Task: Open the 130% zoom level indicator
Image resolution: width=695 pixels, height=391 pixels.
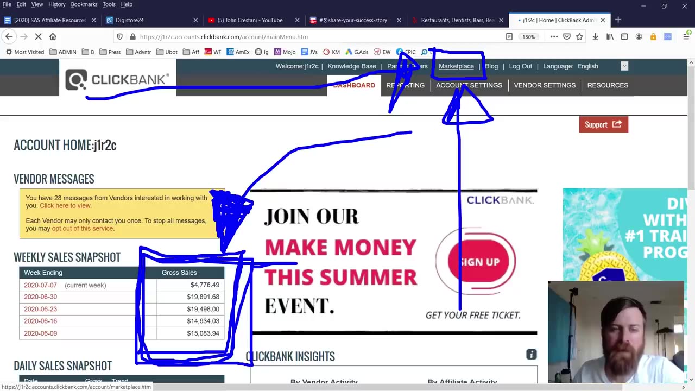Action: click(x=529, y=37)
